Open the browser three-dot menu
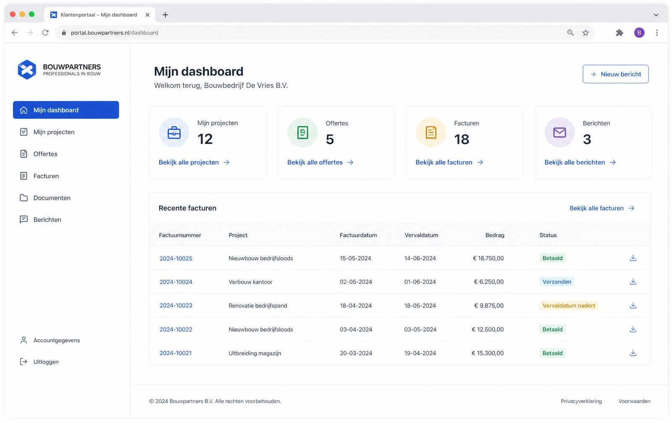The height and width of the screenshot is (423, 672). (x=657, y=33)
